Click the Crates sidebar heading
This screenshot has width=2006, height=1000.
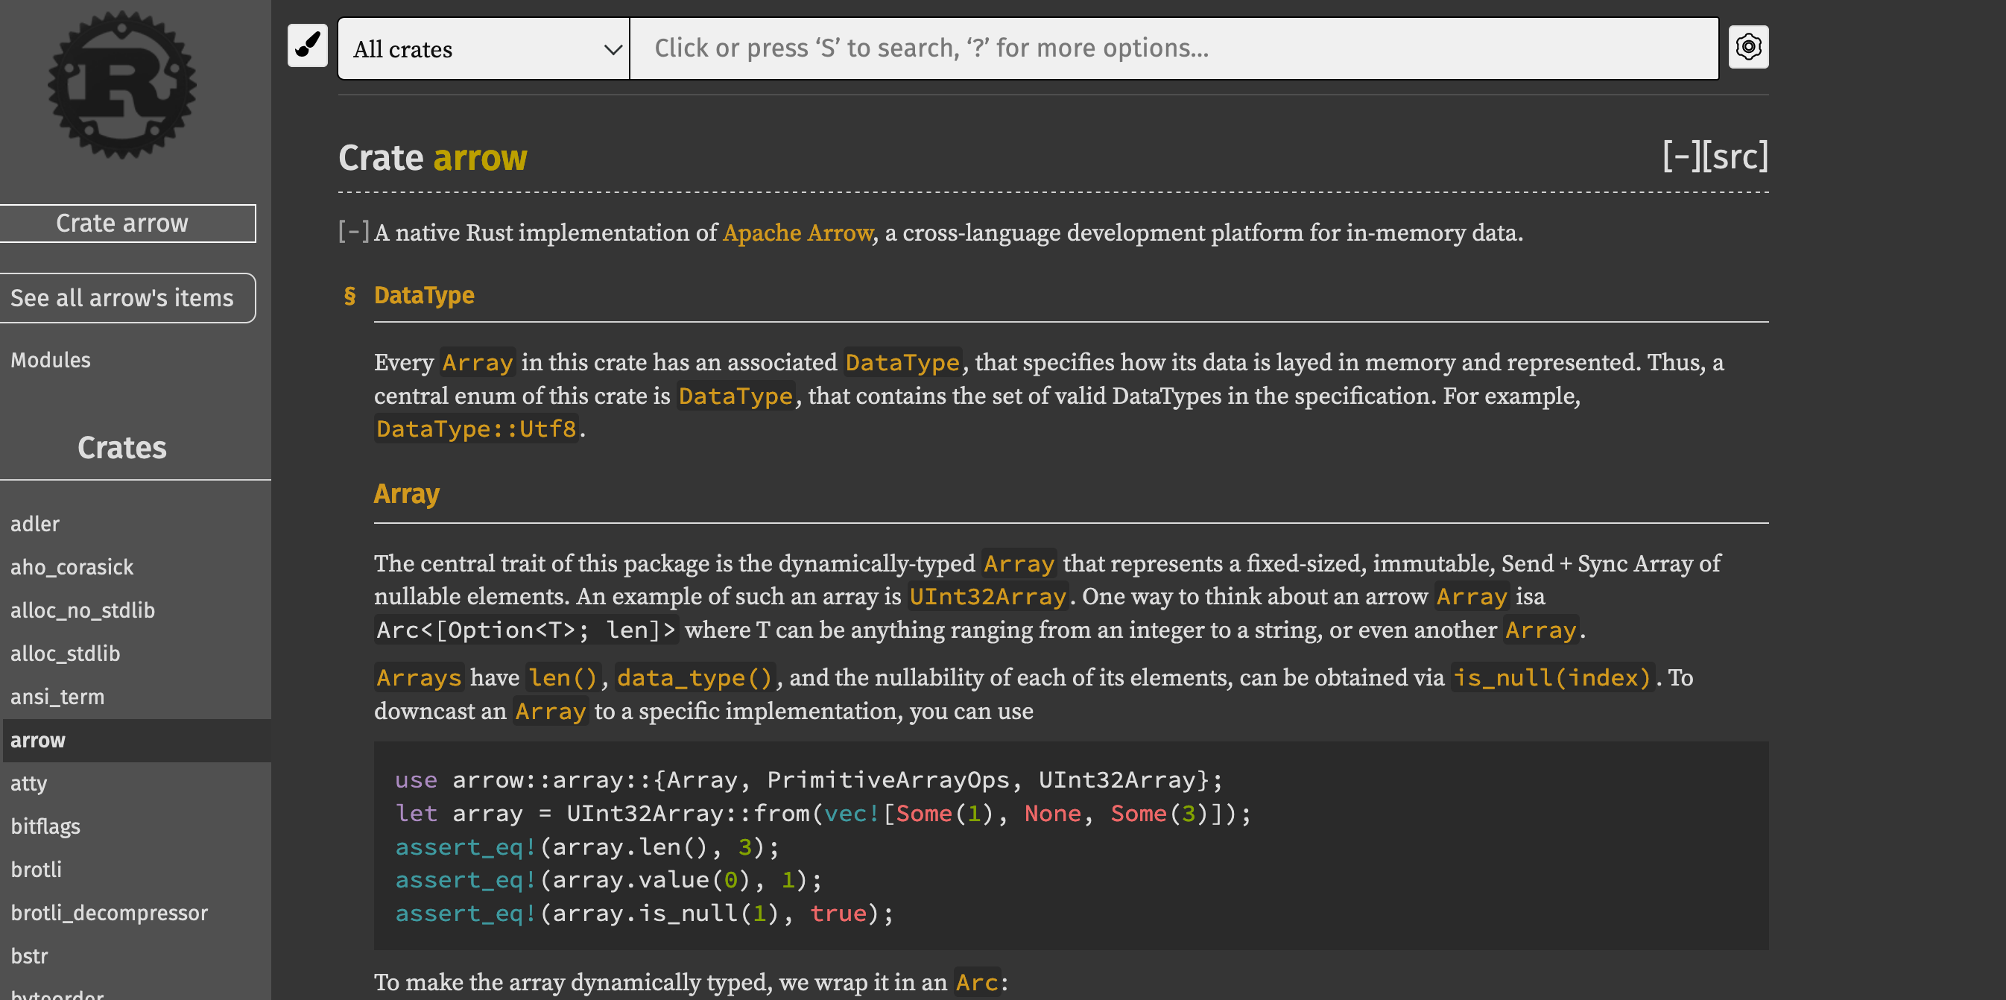pos(122,448)
